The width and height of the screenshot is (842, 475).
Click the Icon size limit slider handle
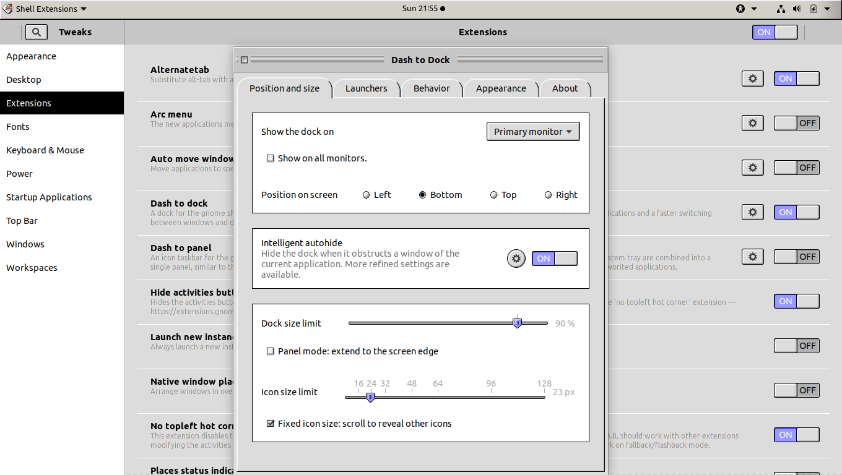[370, 397]
